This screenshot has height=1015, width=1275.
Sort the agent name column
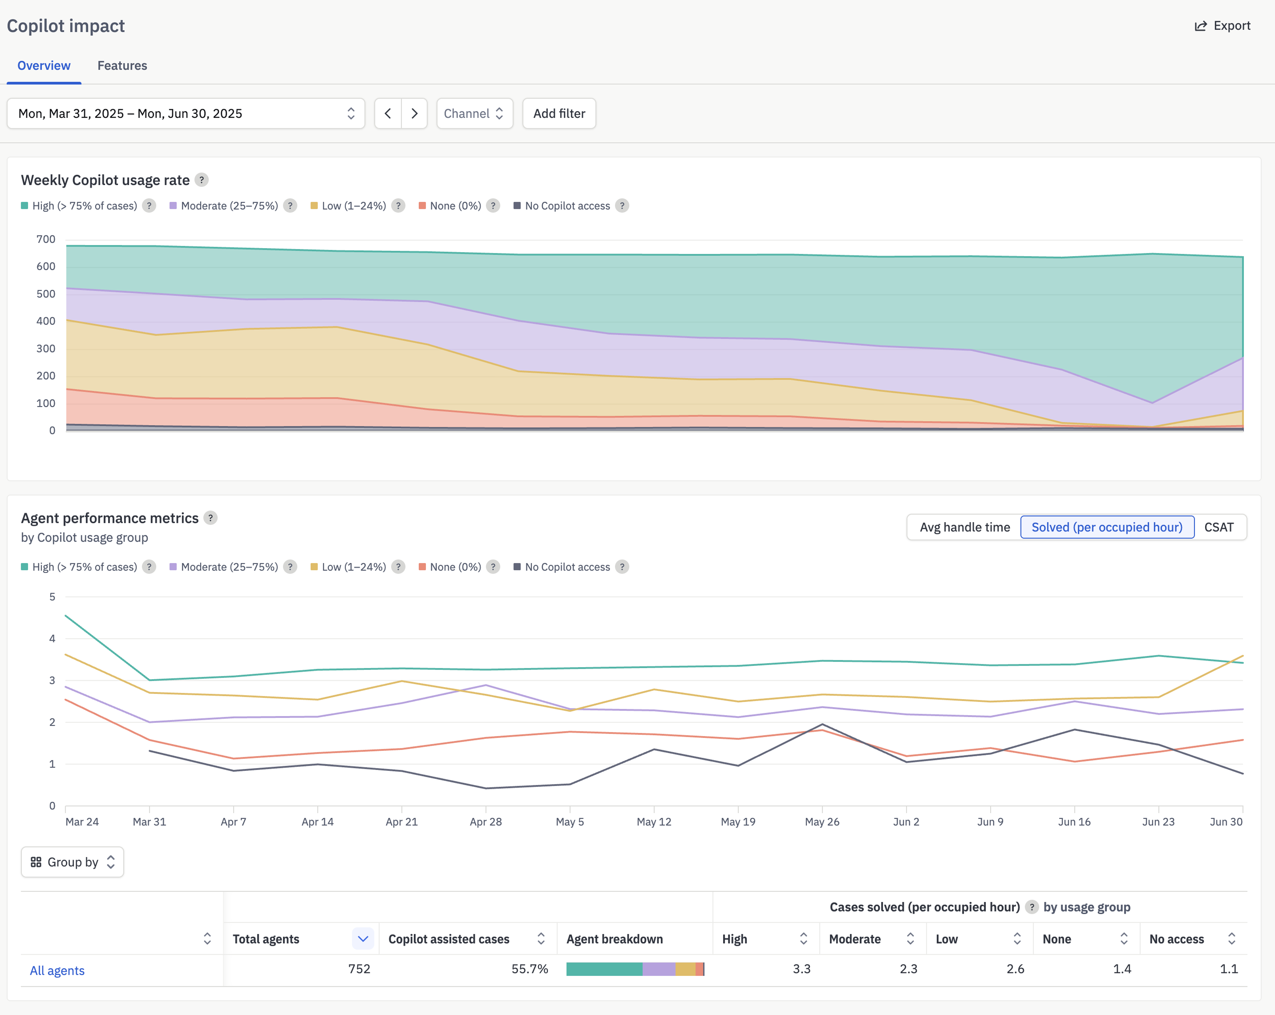pos(207,939)
